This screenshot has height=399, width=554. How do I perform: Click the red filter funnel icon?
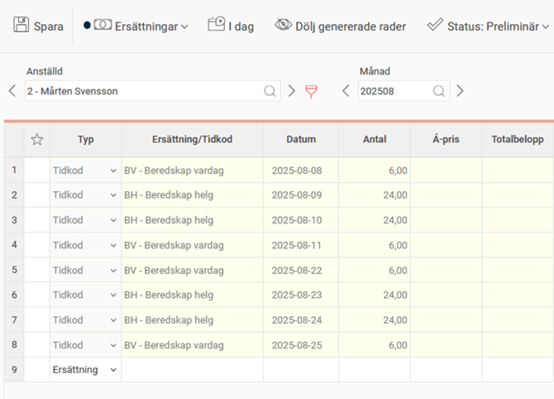[x=312, y=91]
